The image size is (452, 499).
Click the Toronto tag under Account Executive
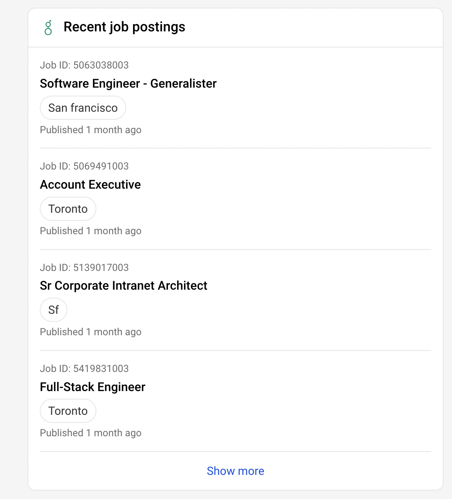click(68, 209)
